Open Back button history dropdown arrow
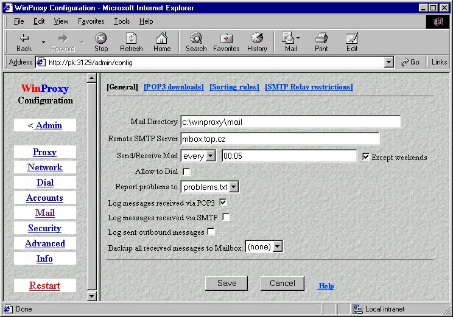The width and height of the screenshot is (453, 317). click(43, 42)
